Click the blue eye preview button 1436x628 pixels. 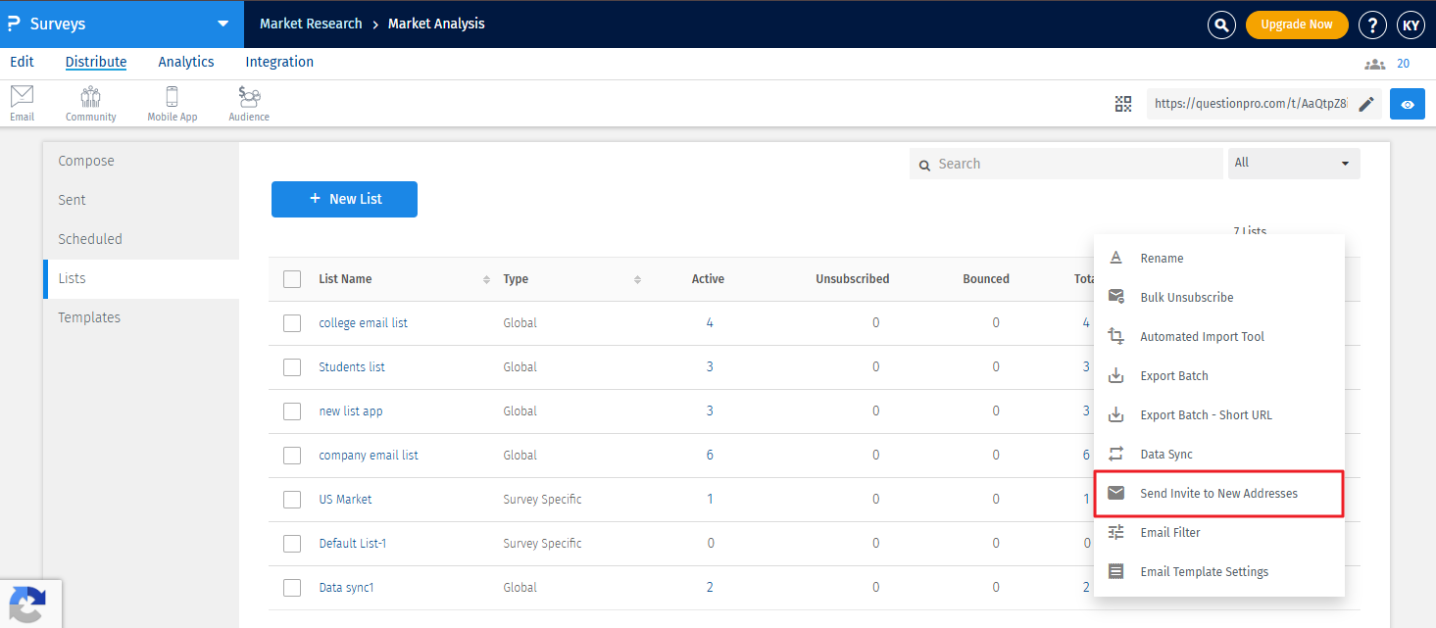pyautogui.click(x=1408, y=104)
